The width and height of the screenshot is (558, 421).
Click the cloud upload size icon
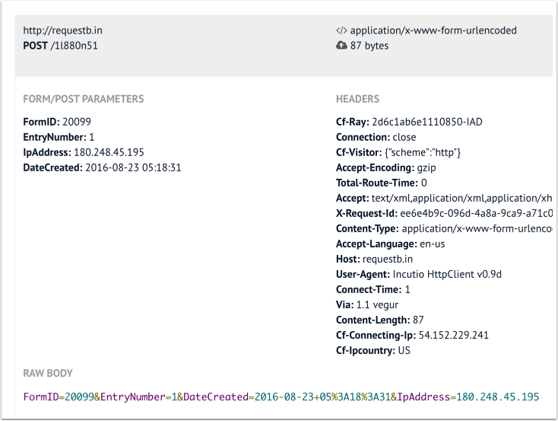click(341, 46)
